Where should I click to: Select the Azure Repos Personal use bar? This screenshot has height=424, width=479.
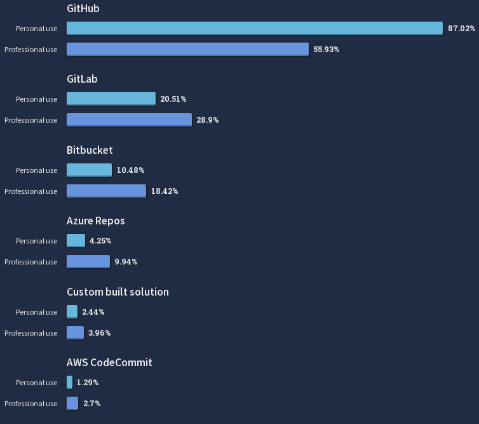coord(76,240)
